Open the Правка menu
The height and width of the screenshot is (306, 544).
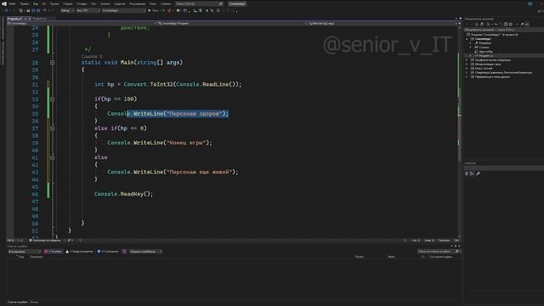[x=25, y=3]
